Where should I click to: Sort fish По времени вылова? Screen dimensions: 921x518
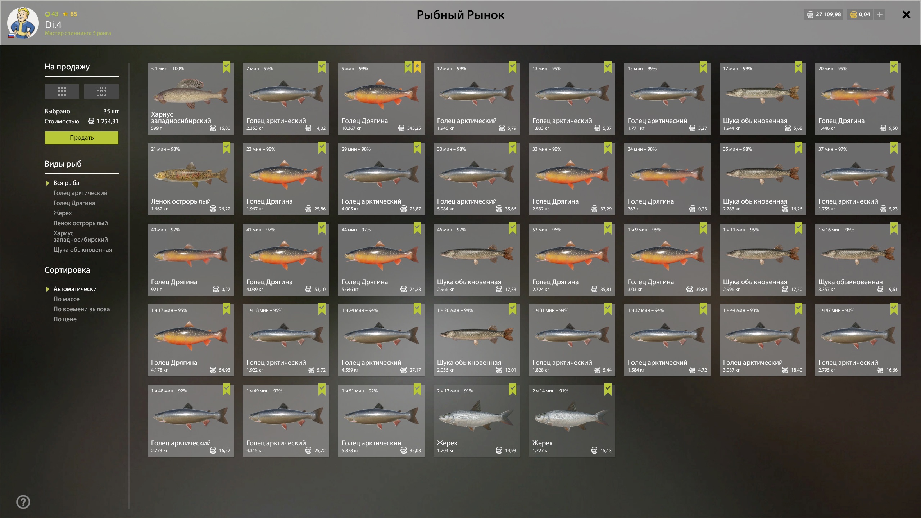pyautogui.click(x=82, y=309)
